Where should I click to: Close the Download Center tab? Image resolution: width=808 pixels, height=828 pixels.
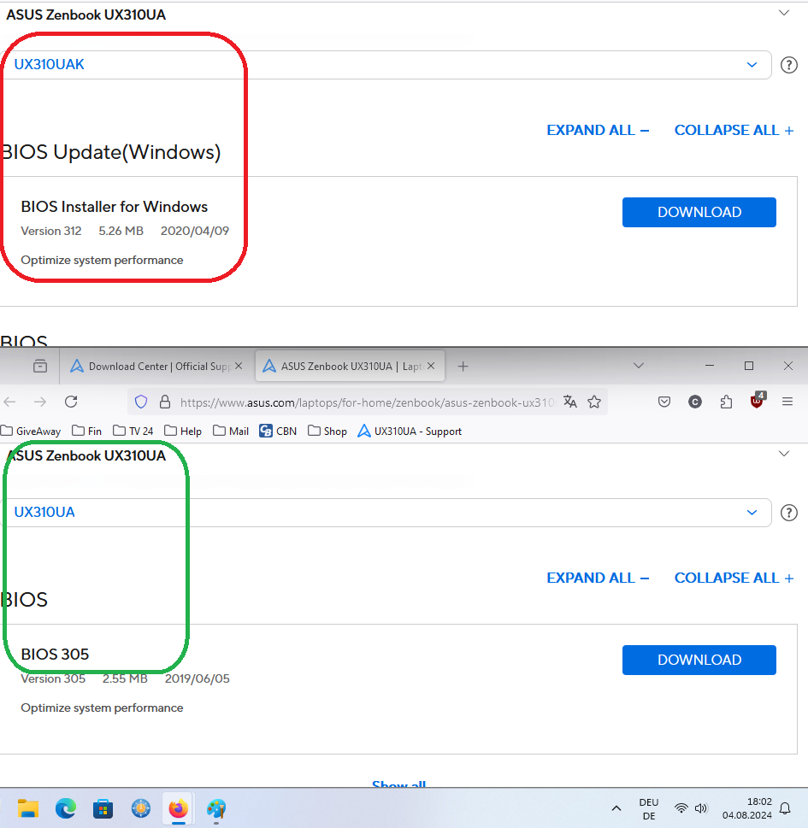tap(239, 366)
